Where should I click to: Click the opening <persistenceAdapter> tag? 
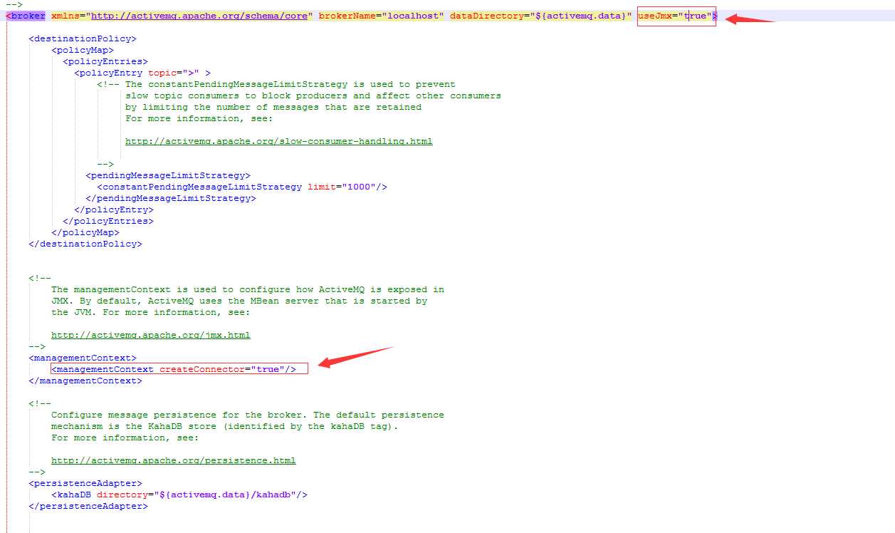pos(85,483)
